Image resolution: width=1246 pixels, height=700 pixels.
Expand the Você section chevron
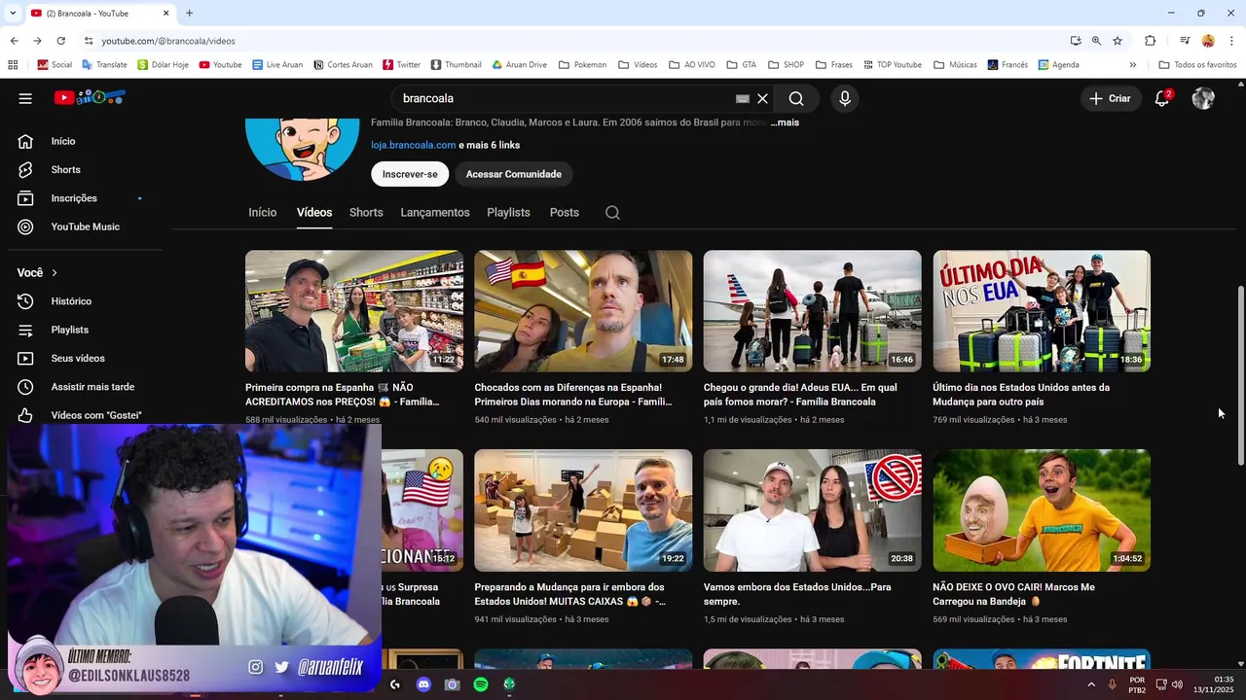point(55,273)
